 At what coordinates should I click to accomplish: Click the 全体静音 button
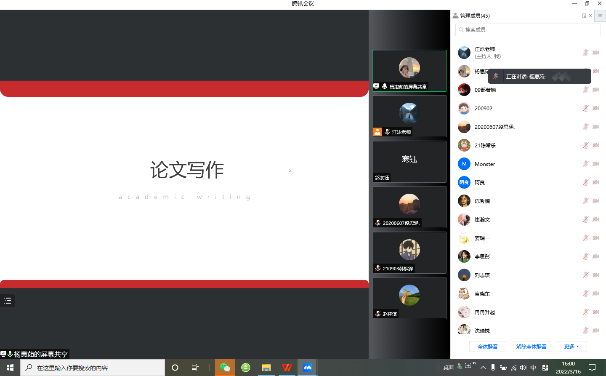point(488,347)
